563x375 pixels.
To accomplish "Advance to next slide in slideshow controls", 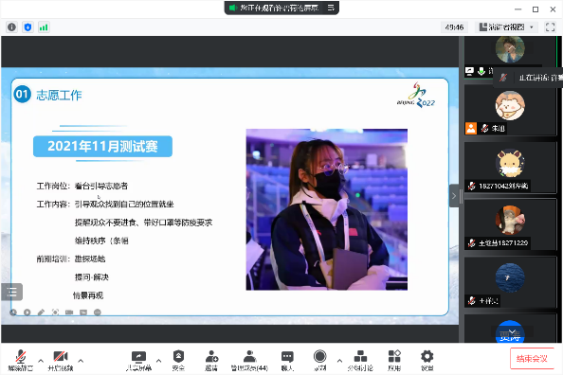I will coord(27,312).
